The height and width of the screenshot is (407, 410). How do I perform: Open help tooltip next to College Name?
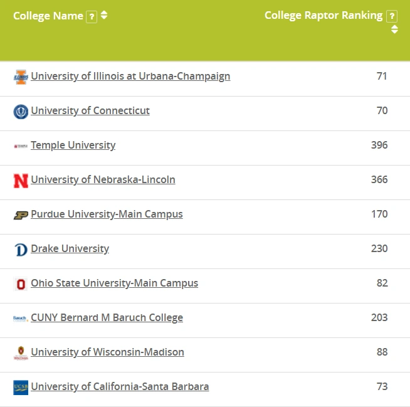coord(92,17)
